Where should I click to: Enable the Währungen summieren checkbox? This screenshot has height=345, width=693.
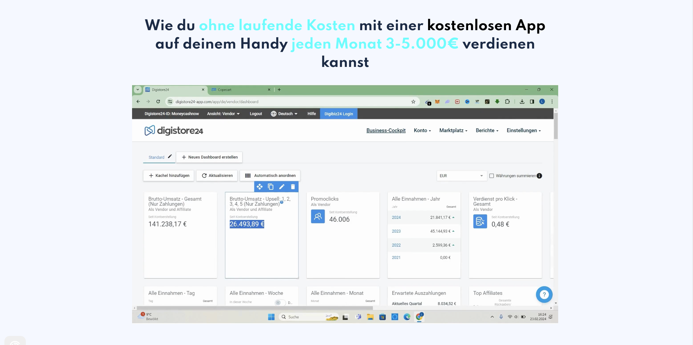492,176
